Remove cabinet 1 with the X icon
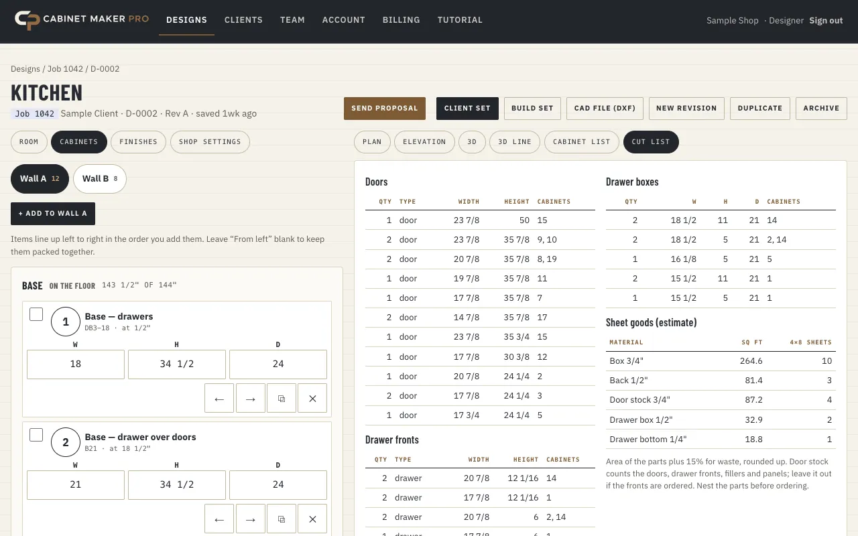 312,398
